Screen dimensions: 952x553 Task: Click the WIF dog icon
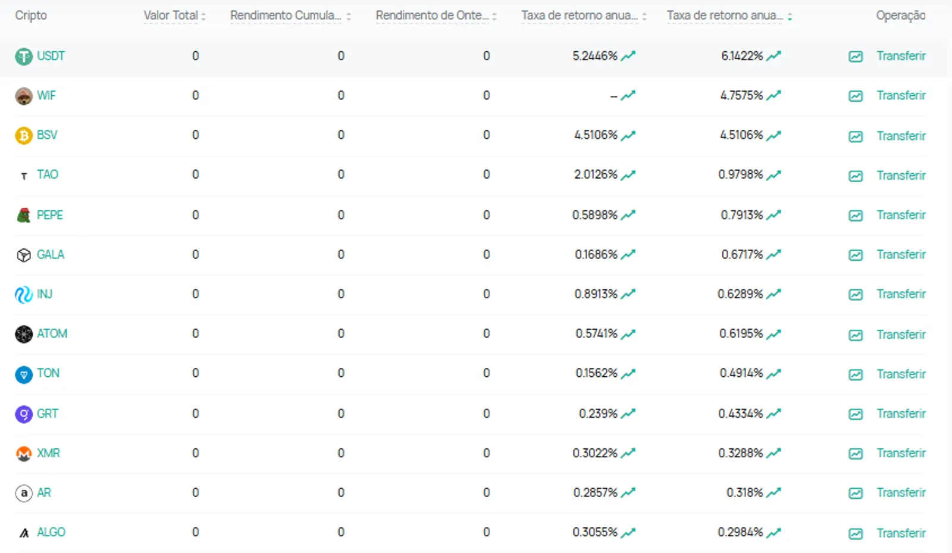click(x=24, y=96)
